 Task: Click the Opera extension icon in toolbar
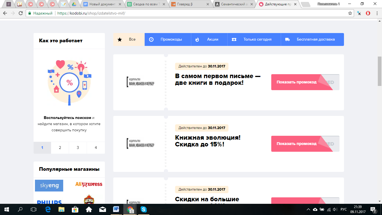click(x=368, y=13)
